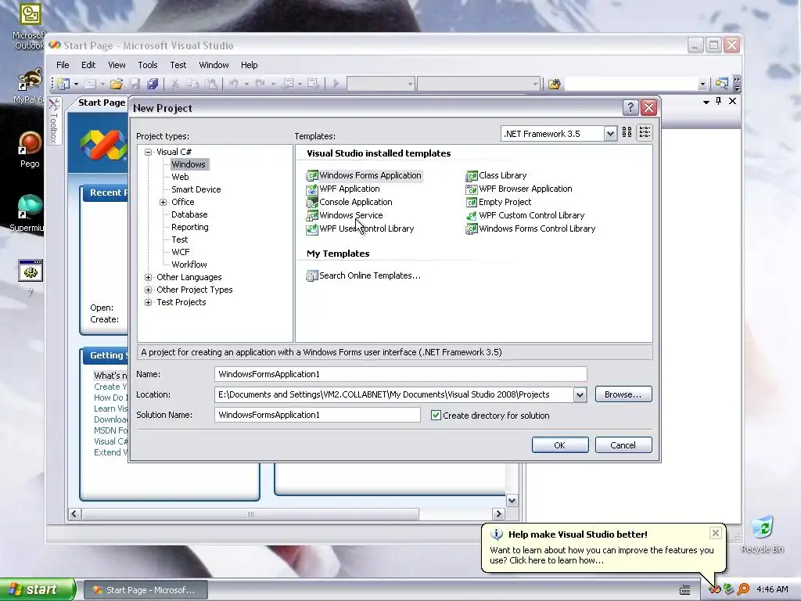Click the Open File folder toolbar icon

(117, 83)
